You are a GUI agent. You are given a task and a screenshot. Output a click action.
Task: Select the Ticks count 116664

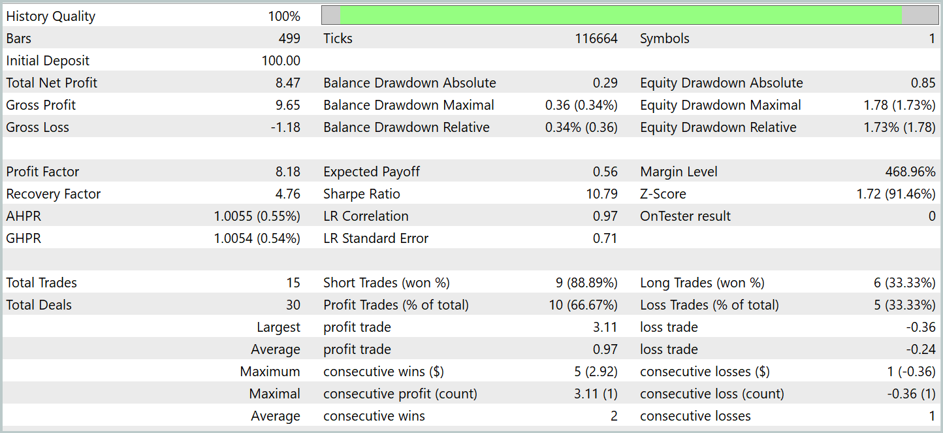[x=596, y=39]
